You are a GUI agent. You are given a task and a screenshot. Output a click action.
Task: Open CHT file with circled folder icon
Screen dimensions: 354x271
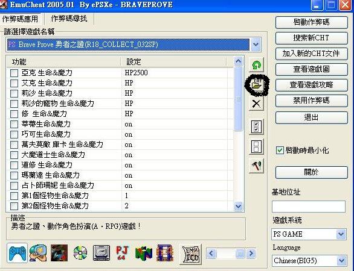[257, 85]
